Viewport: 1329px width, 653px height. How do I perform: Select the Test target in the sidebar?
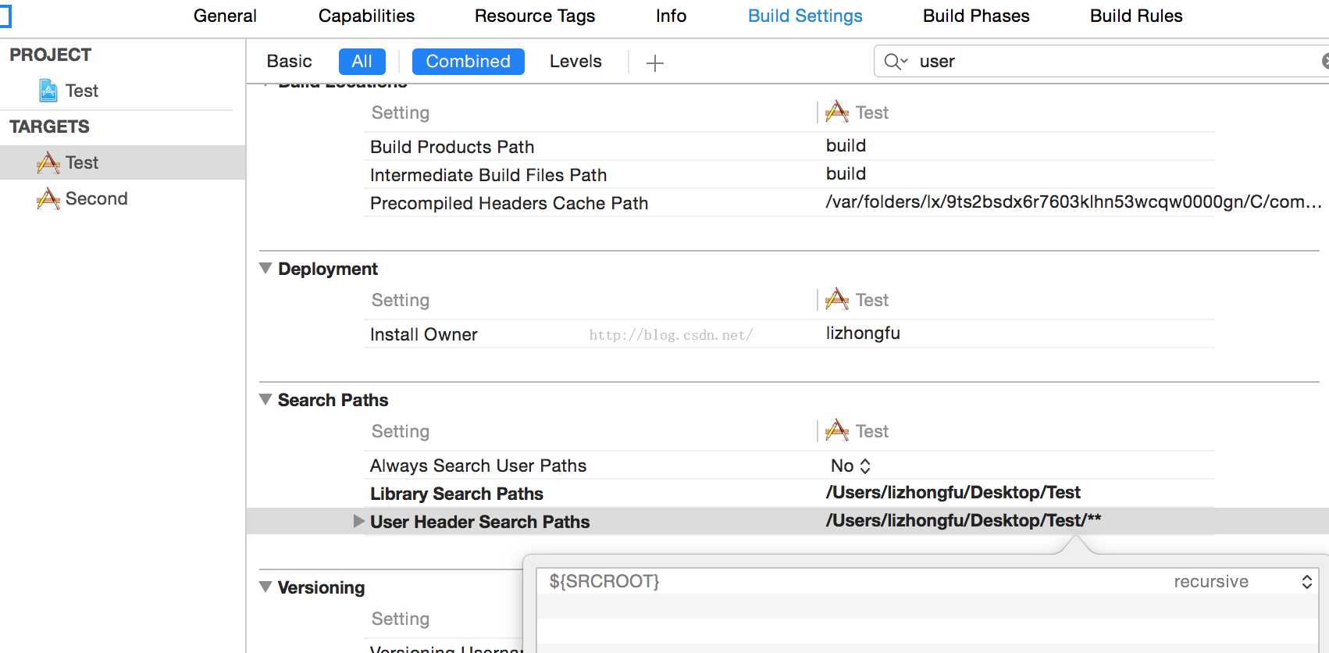123,162
